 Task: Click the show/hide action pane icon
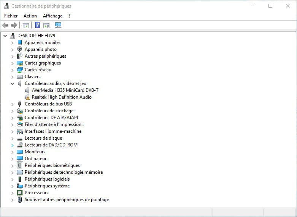pos(46,25)
